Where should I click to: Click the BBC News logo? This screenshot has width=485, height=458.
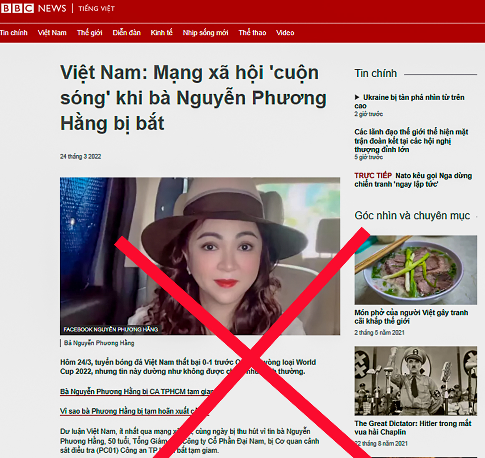point(33,8)
